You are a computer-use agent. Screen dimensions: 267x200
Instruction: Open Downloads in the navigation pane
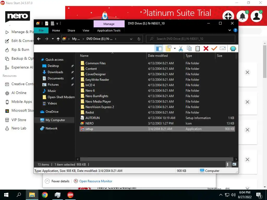coord(55,72)
